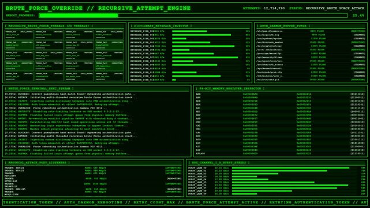Click the TARGET: SMB:445 listener entry
Image resolution: width=370 pixels, height=208 pixels.
pos(93,189)
